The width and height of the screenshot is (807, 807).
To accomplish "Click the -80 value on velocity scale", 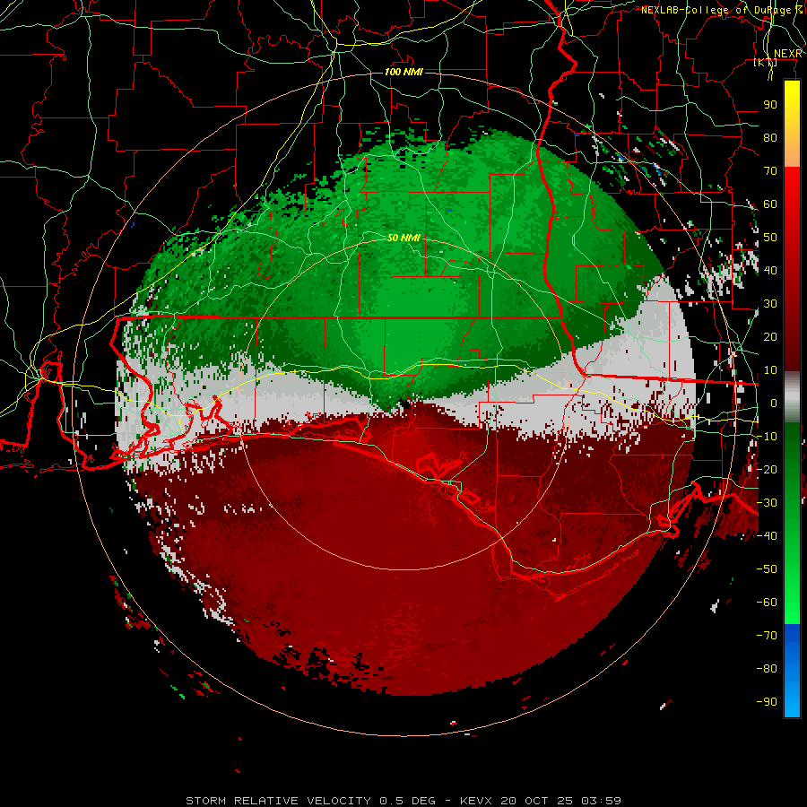I will (767, 669).
